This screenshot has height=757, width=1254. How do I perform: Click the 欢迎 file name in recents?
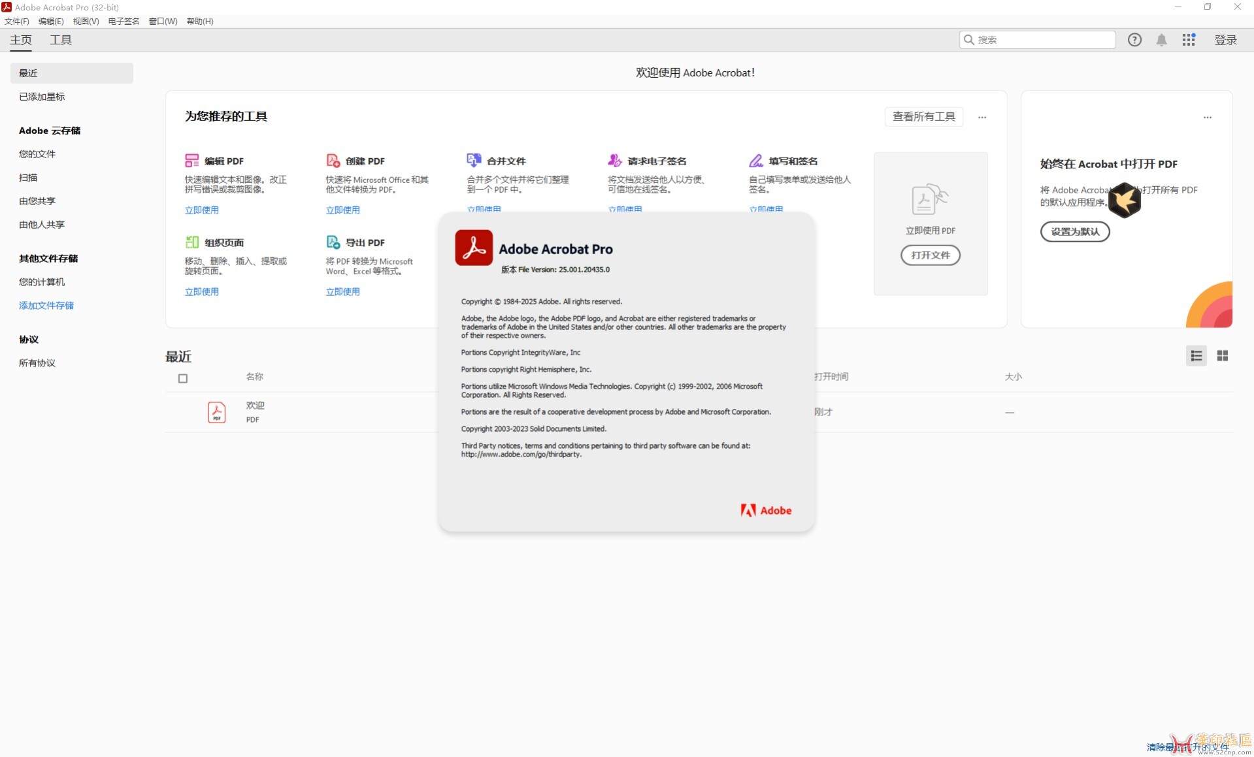[255, 406]
